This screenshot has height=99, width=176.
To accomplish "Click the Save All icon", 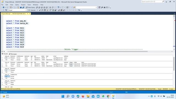I will [23, 7].
